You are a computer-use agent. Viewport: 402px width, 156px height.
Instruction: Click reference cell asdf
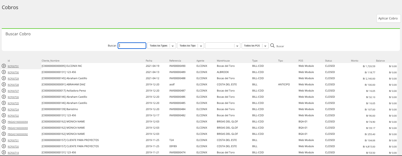[172, 84]
